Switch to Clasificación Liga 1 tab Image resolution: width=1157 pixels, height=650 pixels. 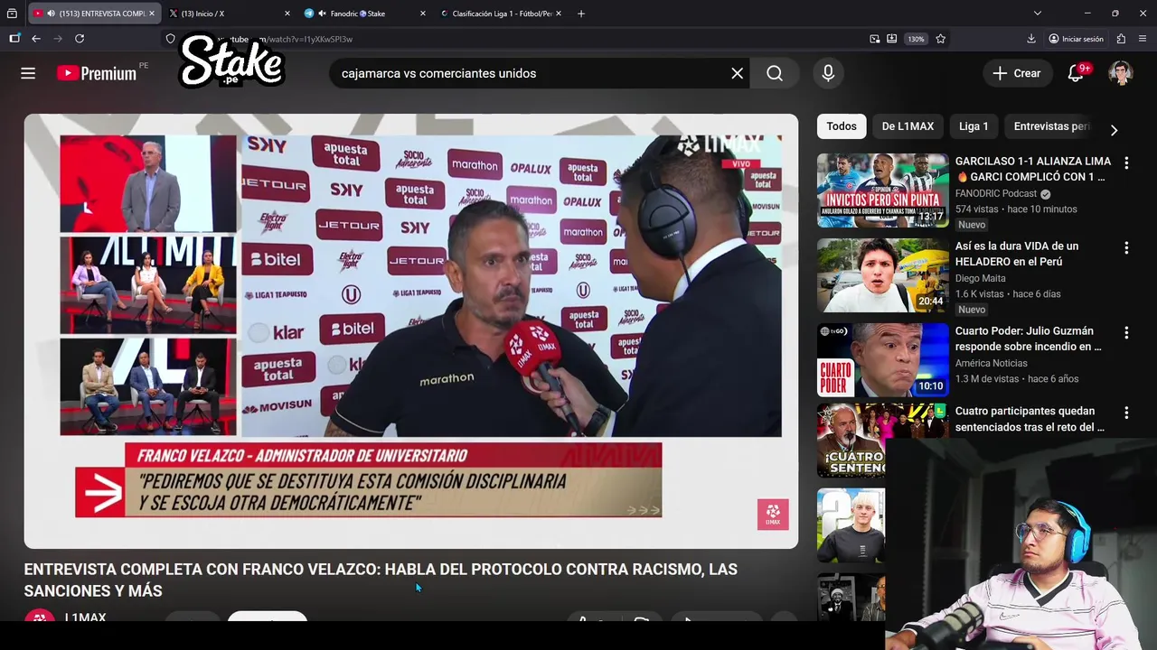click(500, 14)
